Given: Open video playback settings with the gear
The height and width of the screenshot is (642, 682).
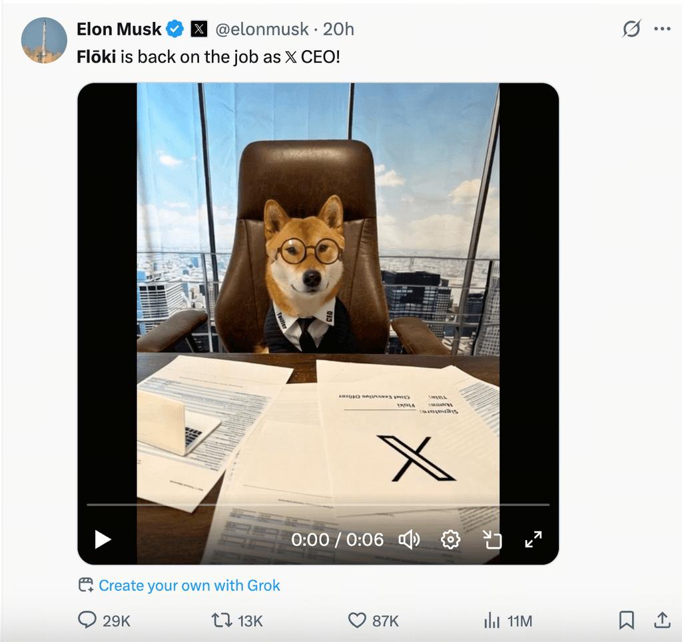Looking at the screenshot, I should (450, 541).
